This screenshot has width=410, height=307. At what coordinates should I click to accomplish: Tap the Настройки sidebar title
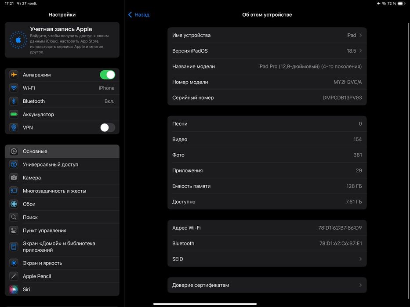click(x=62, y=14)
